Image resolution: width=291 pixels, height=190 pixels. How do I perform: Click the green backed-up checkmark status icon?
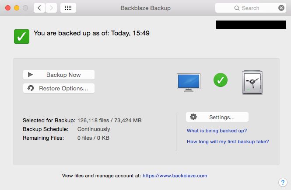(x=21, y=36)
